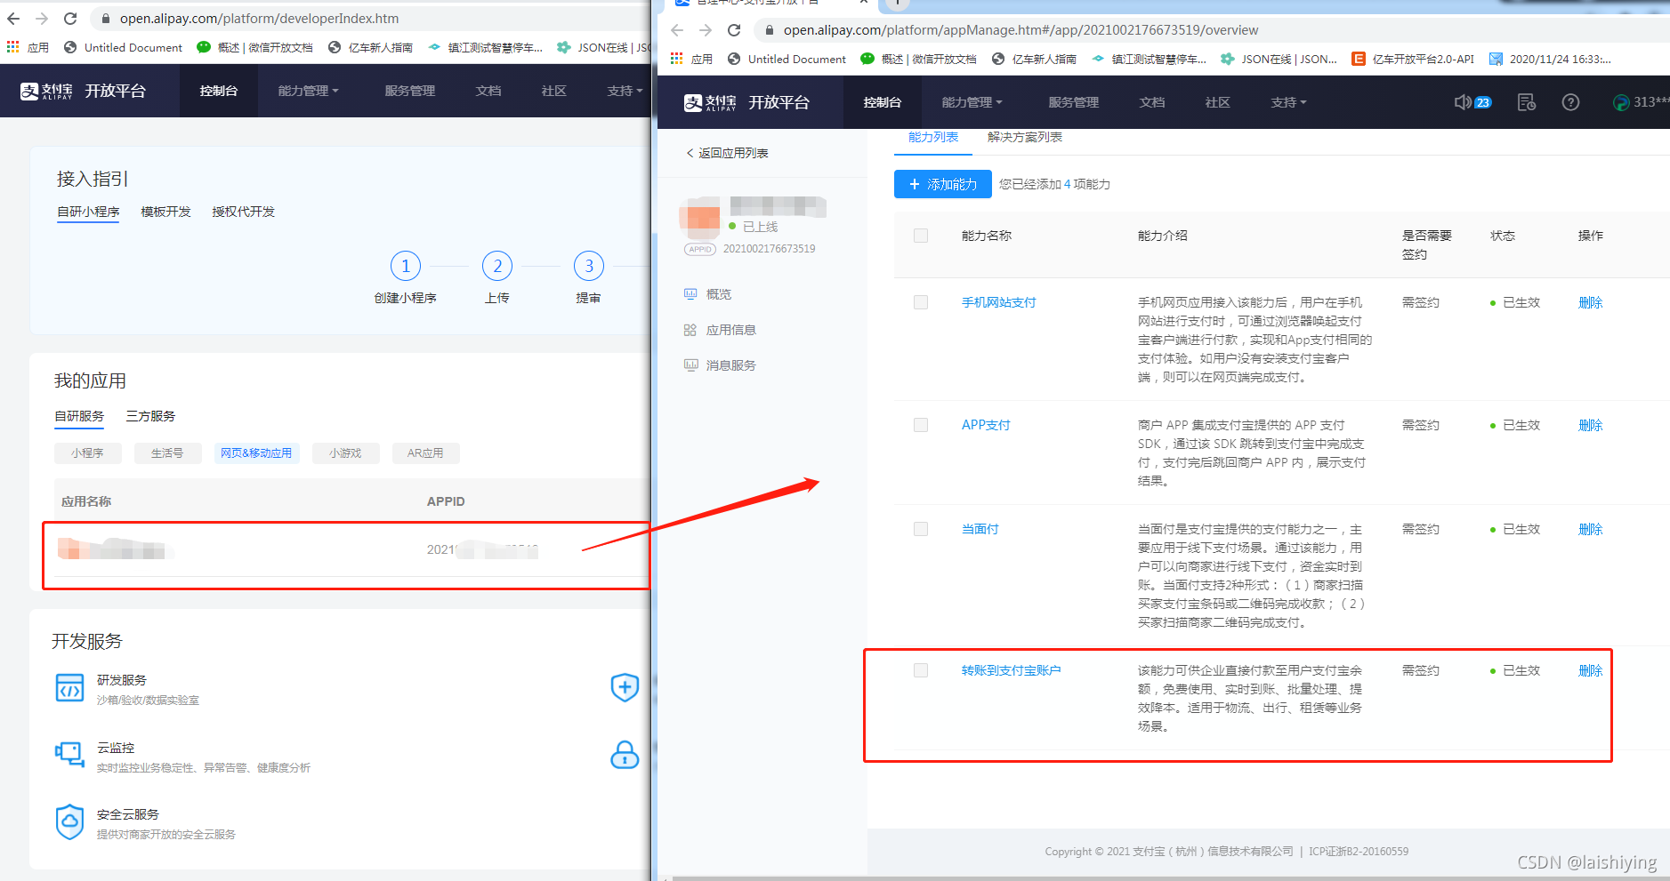
Task: Click 消息服务 sidebar icon
Action: pyautogui.click(x=690, y=365)
